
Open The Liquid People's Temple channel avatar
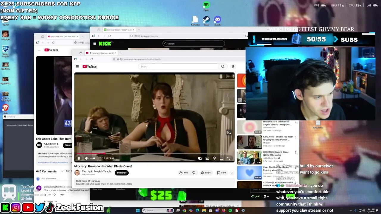coord(77,173)
